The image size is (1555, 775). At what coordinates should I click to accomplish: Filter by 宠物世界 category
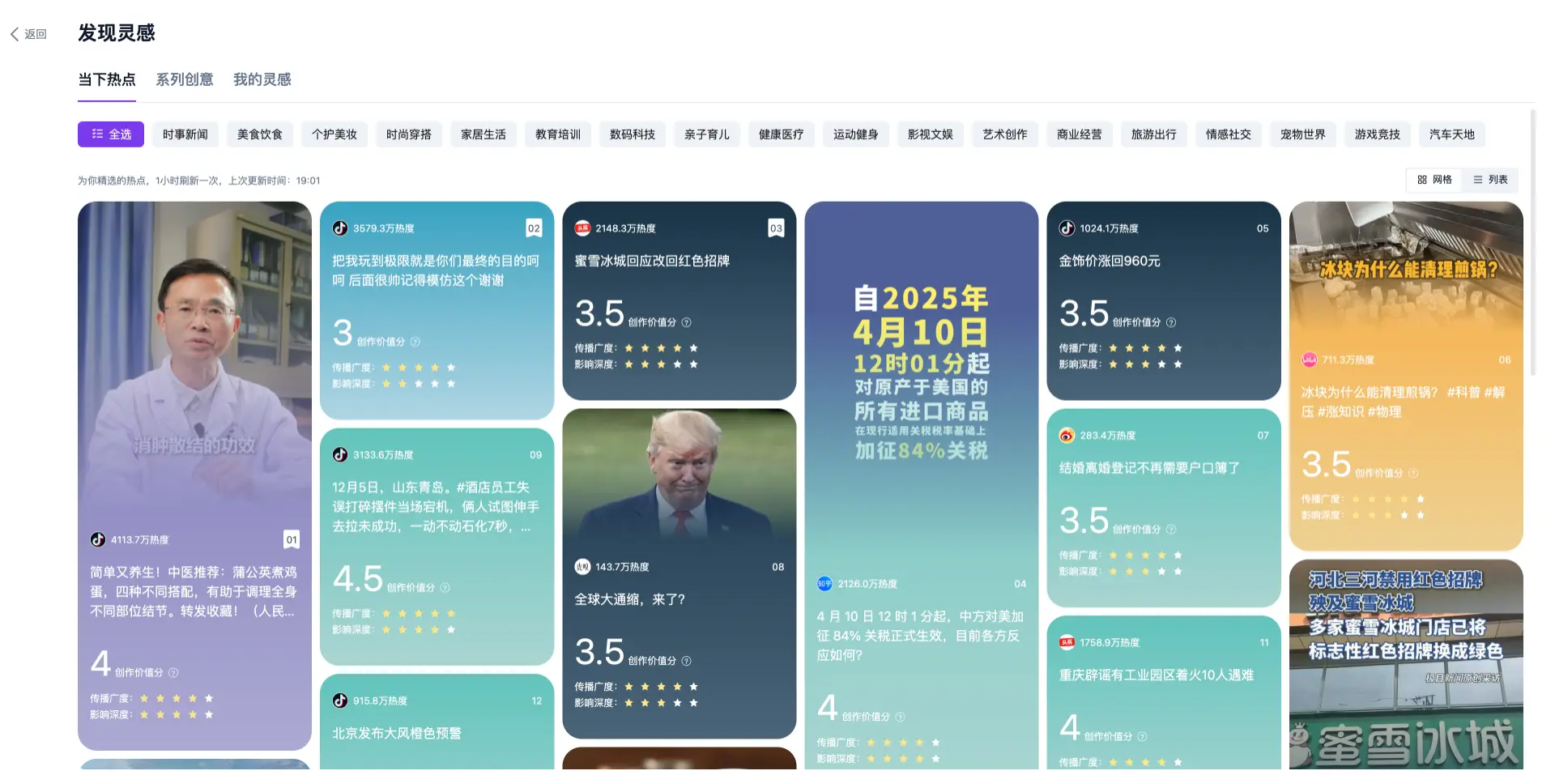point(1303,134)
